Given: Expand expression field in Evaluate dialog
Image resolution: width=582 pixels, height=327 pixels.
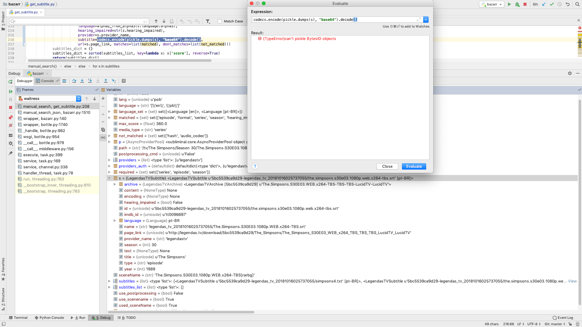Looking at the screenshot, I should [x=419, y=19].
